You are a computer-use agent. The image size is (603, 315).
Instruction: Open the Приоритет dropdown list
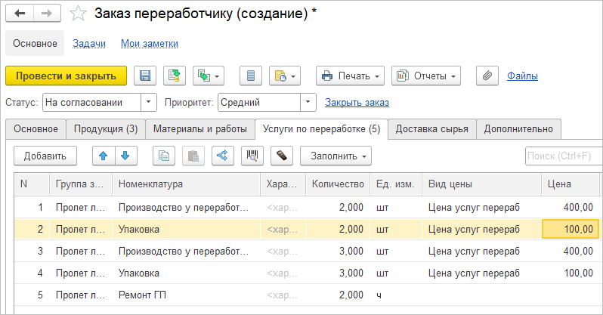tap(308, 102)
